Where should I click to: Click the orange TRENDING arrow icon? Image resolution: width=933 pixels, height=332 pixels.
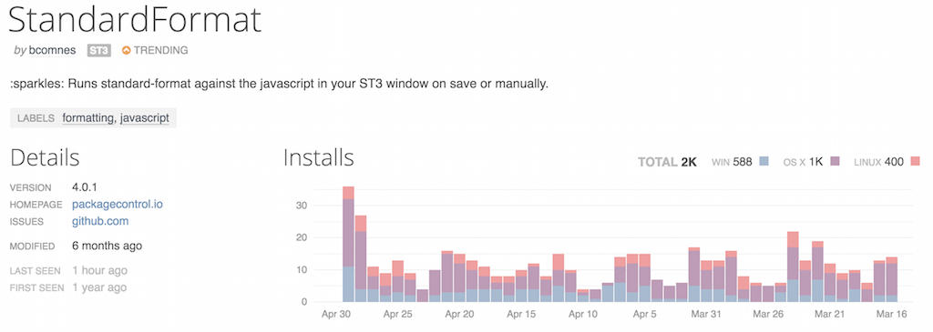[x=126, y=51]
